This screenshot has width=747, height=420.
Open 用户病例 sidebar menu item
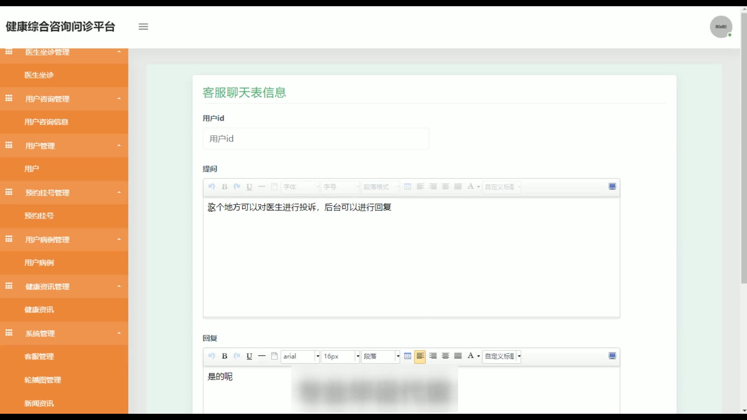39,263
